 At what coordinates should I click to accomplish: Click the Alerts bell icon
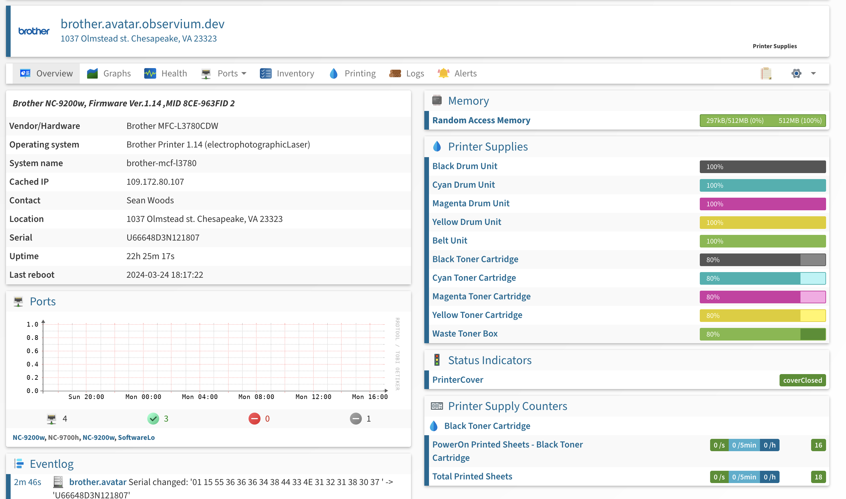point(444,73)
